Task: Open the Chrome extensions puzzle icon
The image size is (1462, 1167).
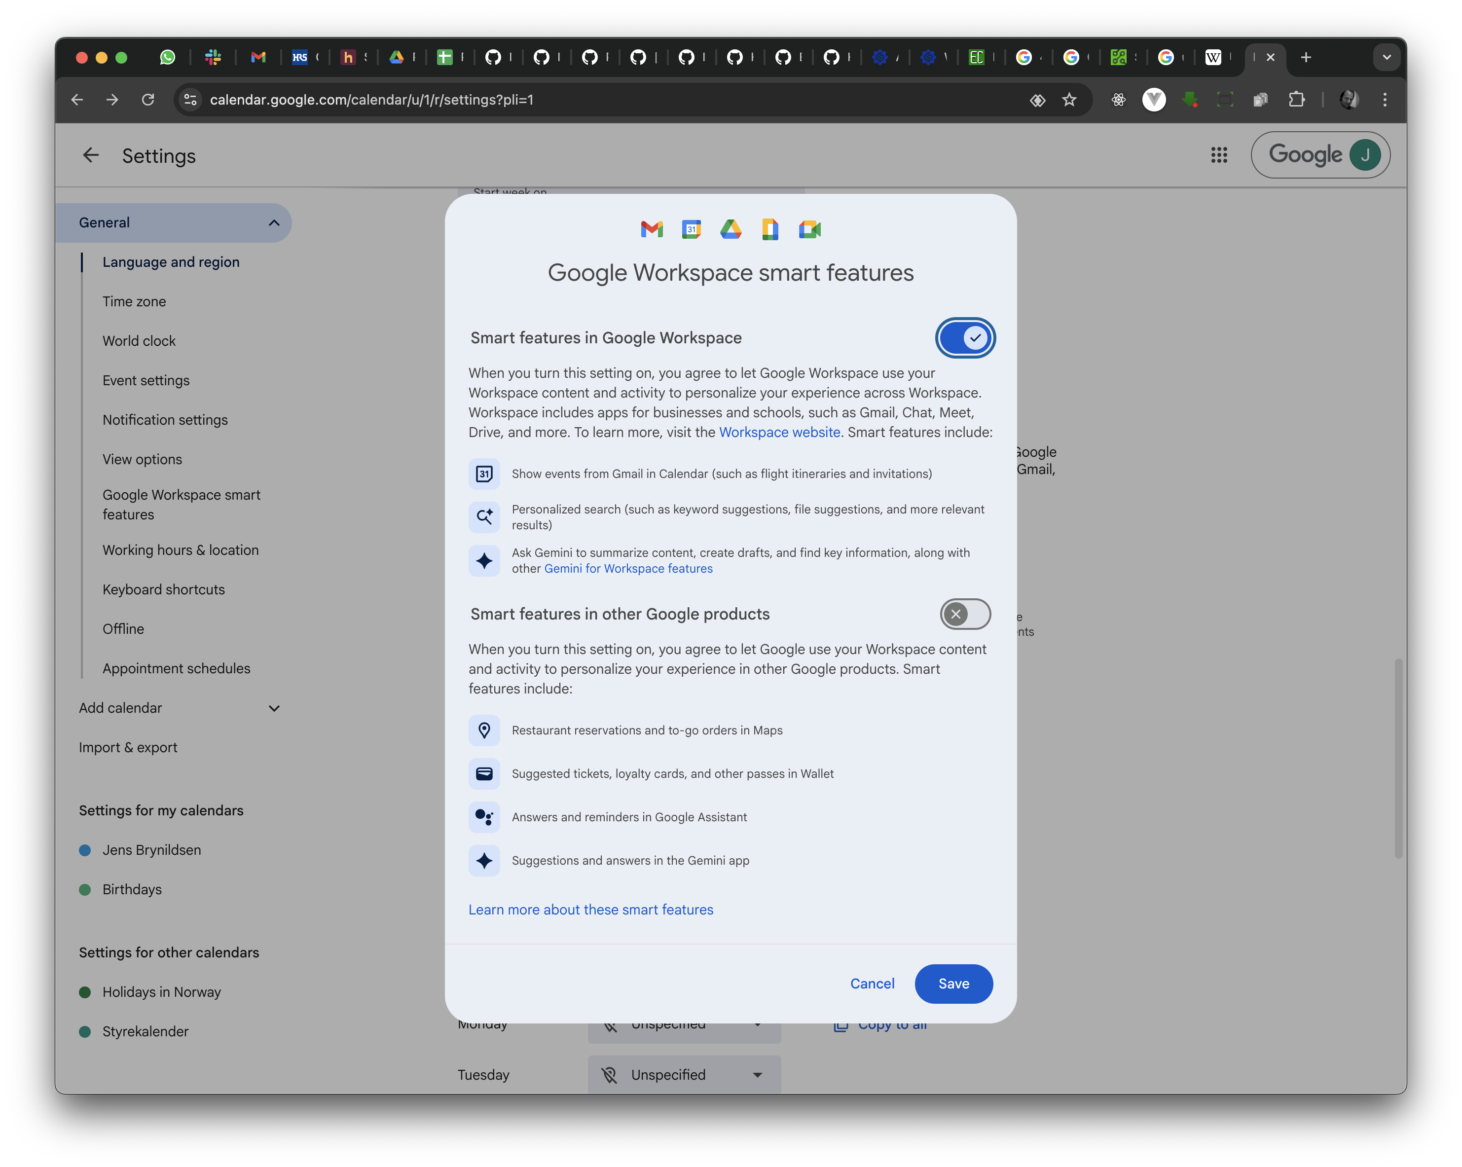Action: (x=1296, y=100)
